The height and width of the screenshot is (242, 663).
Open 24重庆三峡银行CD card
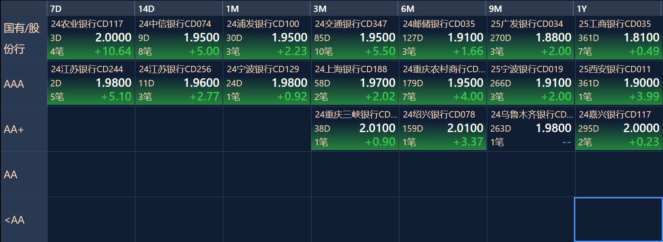point(355,128)
